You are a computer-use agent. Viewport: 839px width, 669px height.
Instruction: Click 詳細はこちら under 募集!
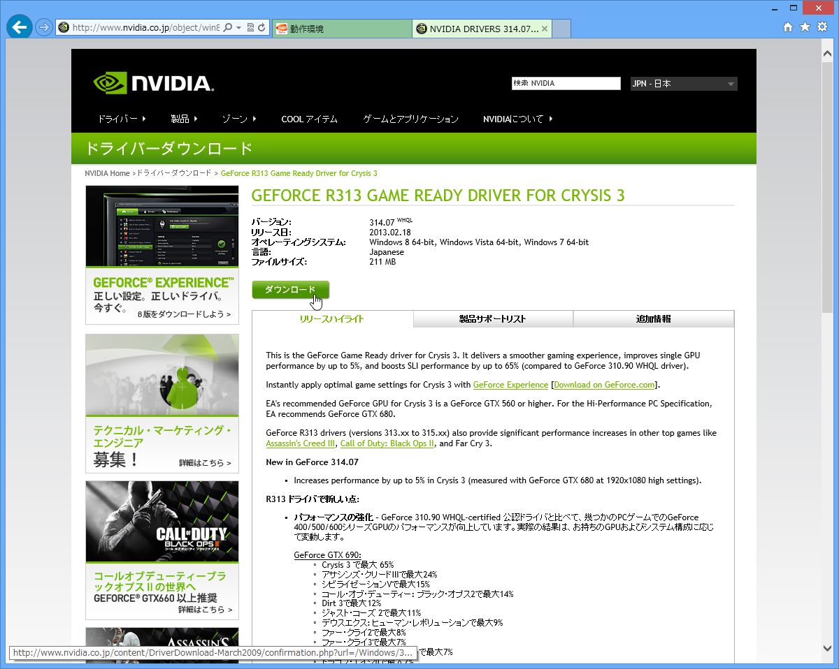(x=204, y=463)
